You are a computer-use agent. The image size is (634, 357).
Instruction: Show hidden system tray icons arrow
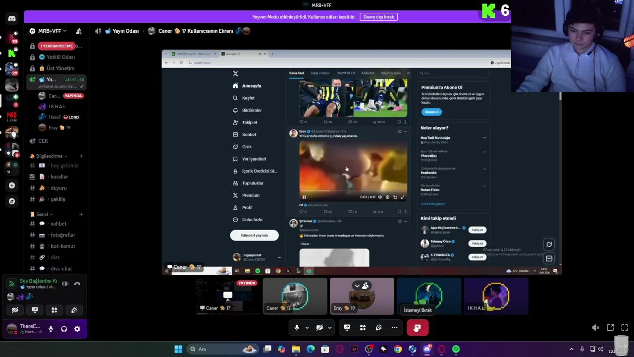[x=571, y=349]
